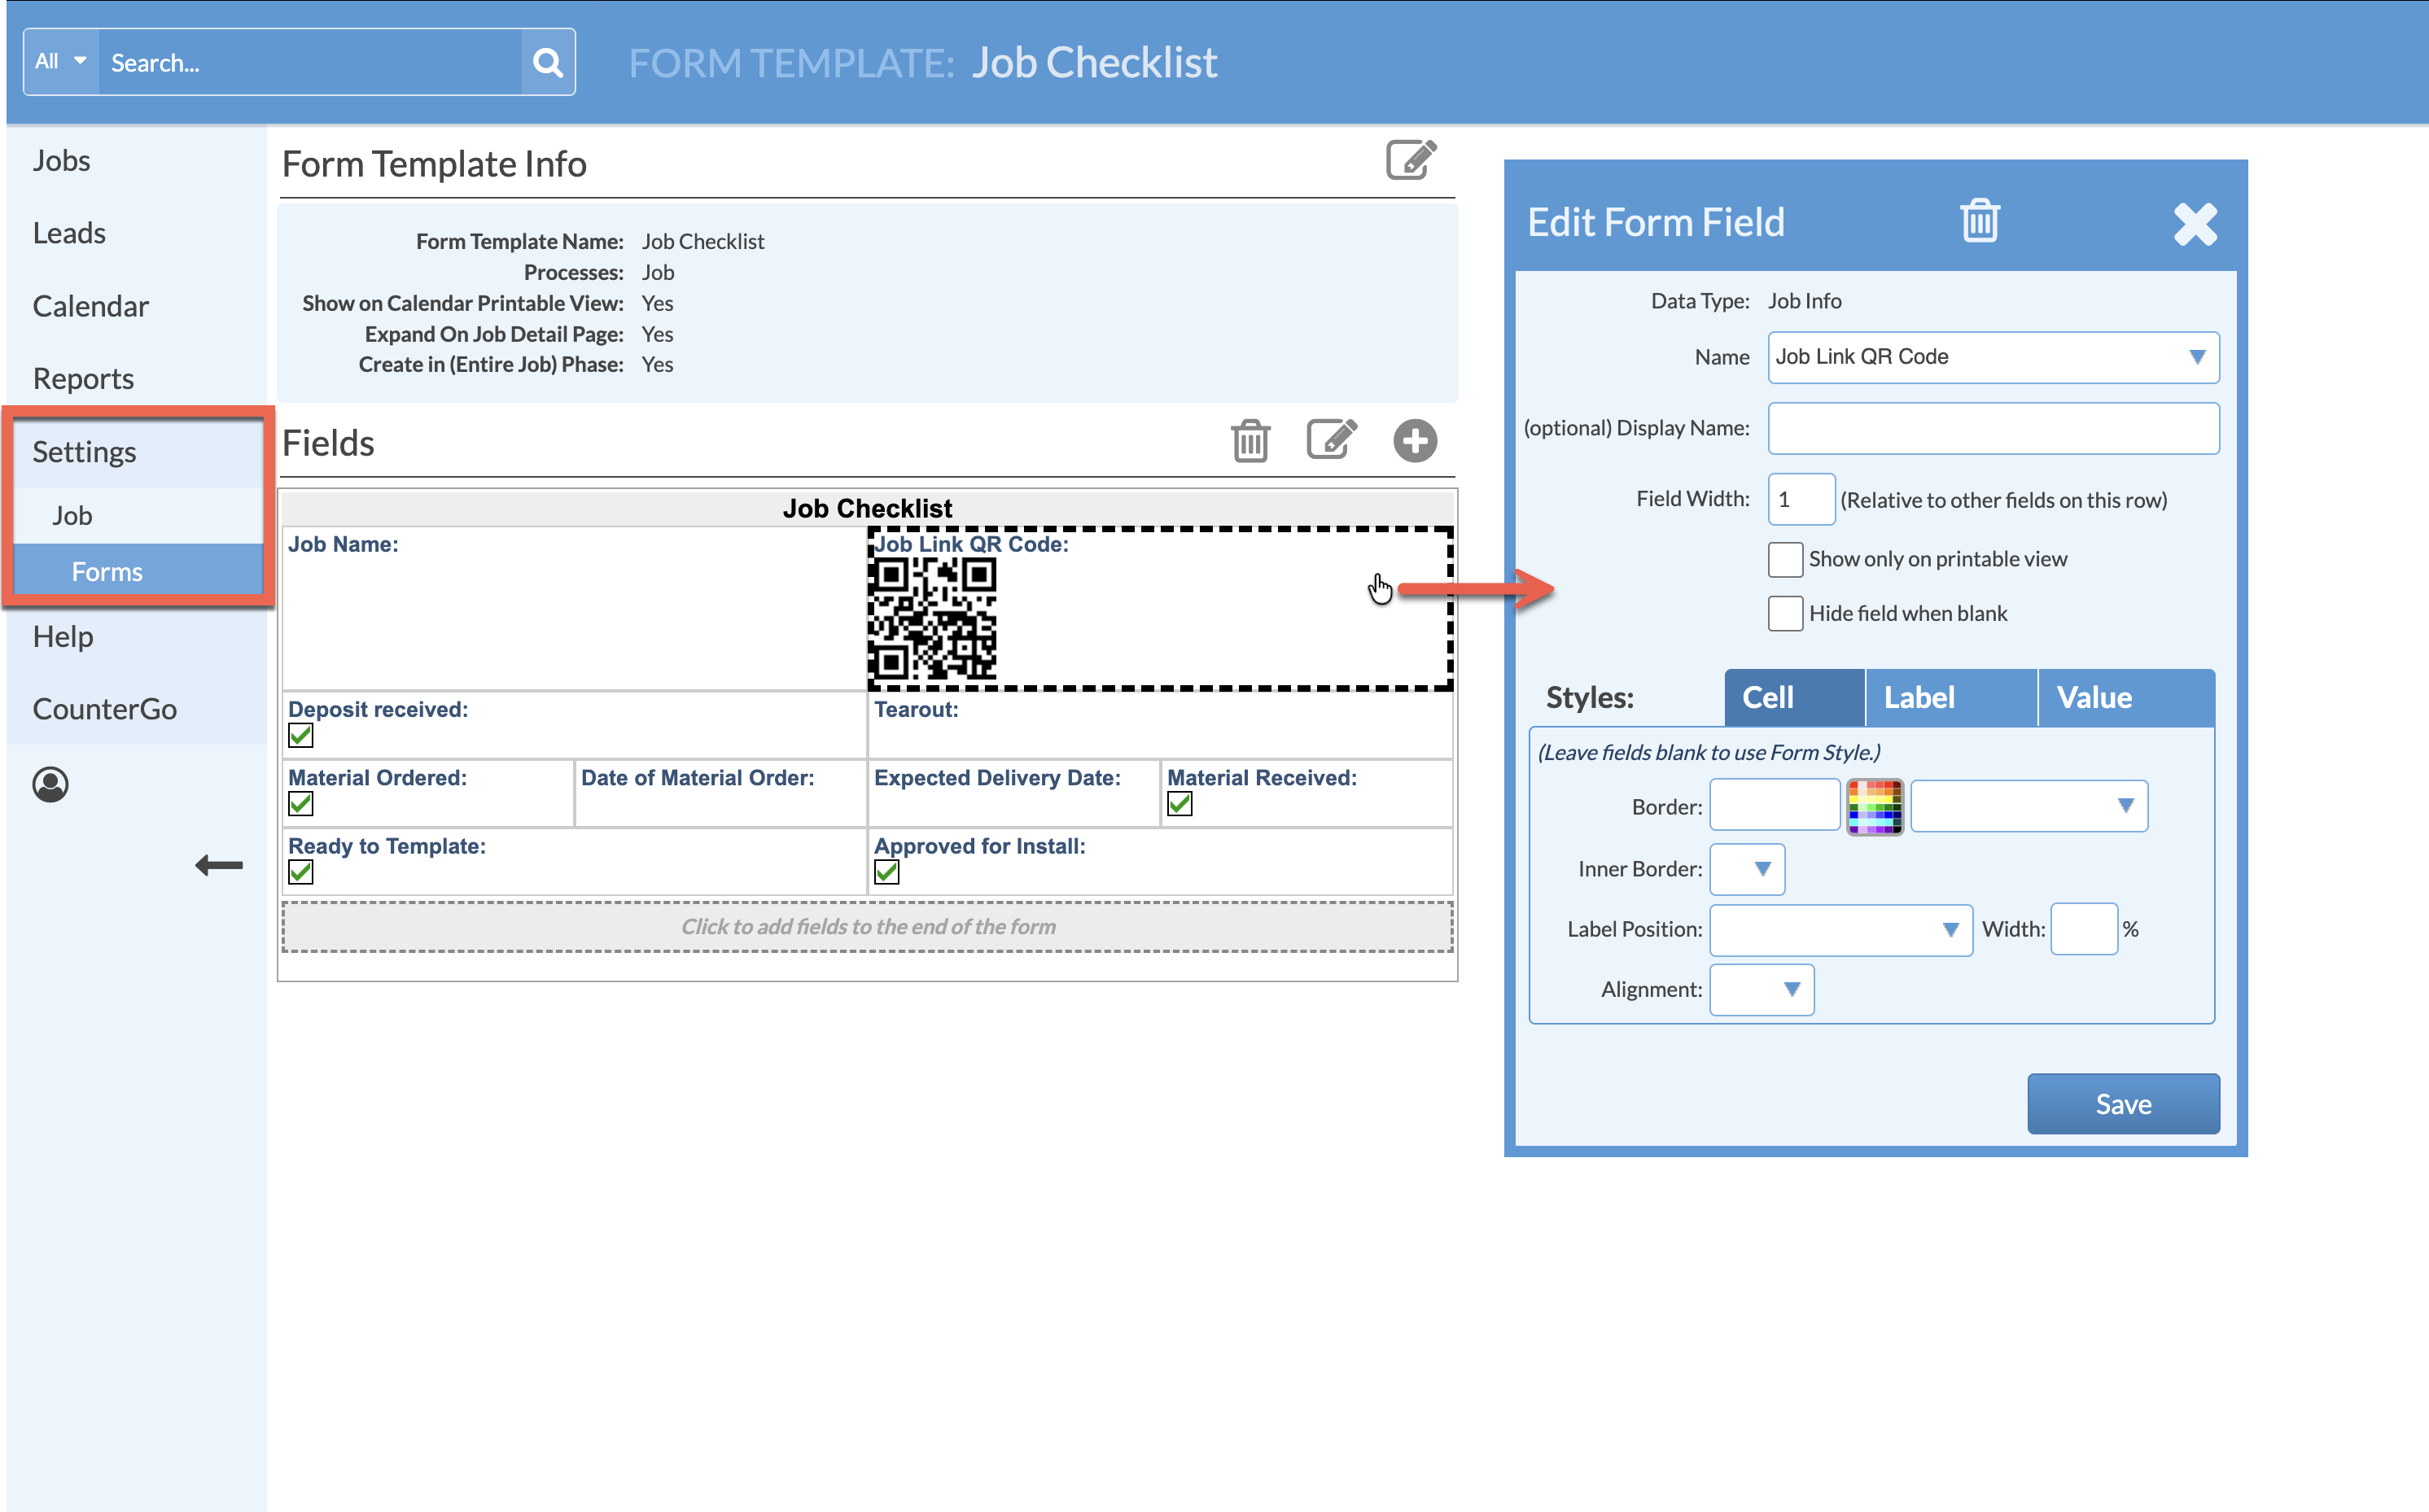Select the Tearout field cell

[1160, 726]
